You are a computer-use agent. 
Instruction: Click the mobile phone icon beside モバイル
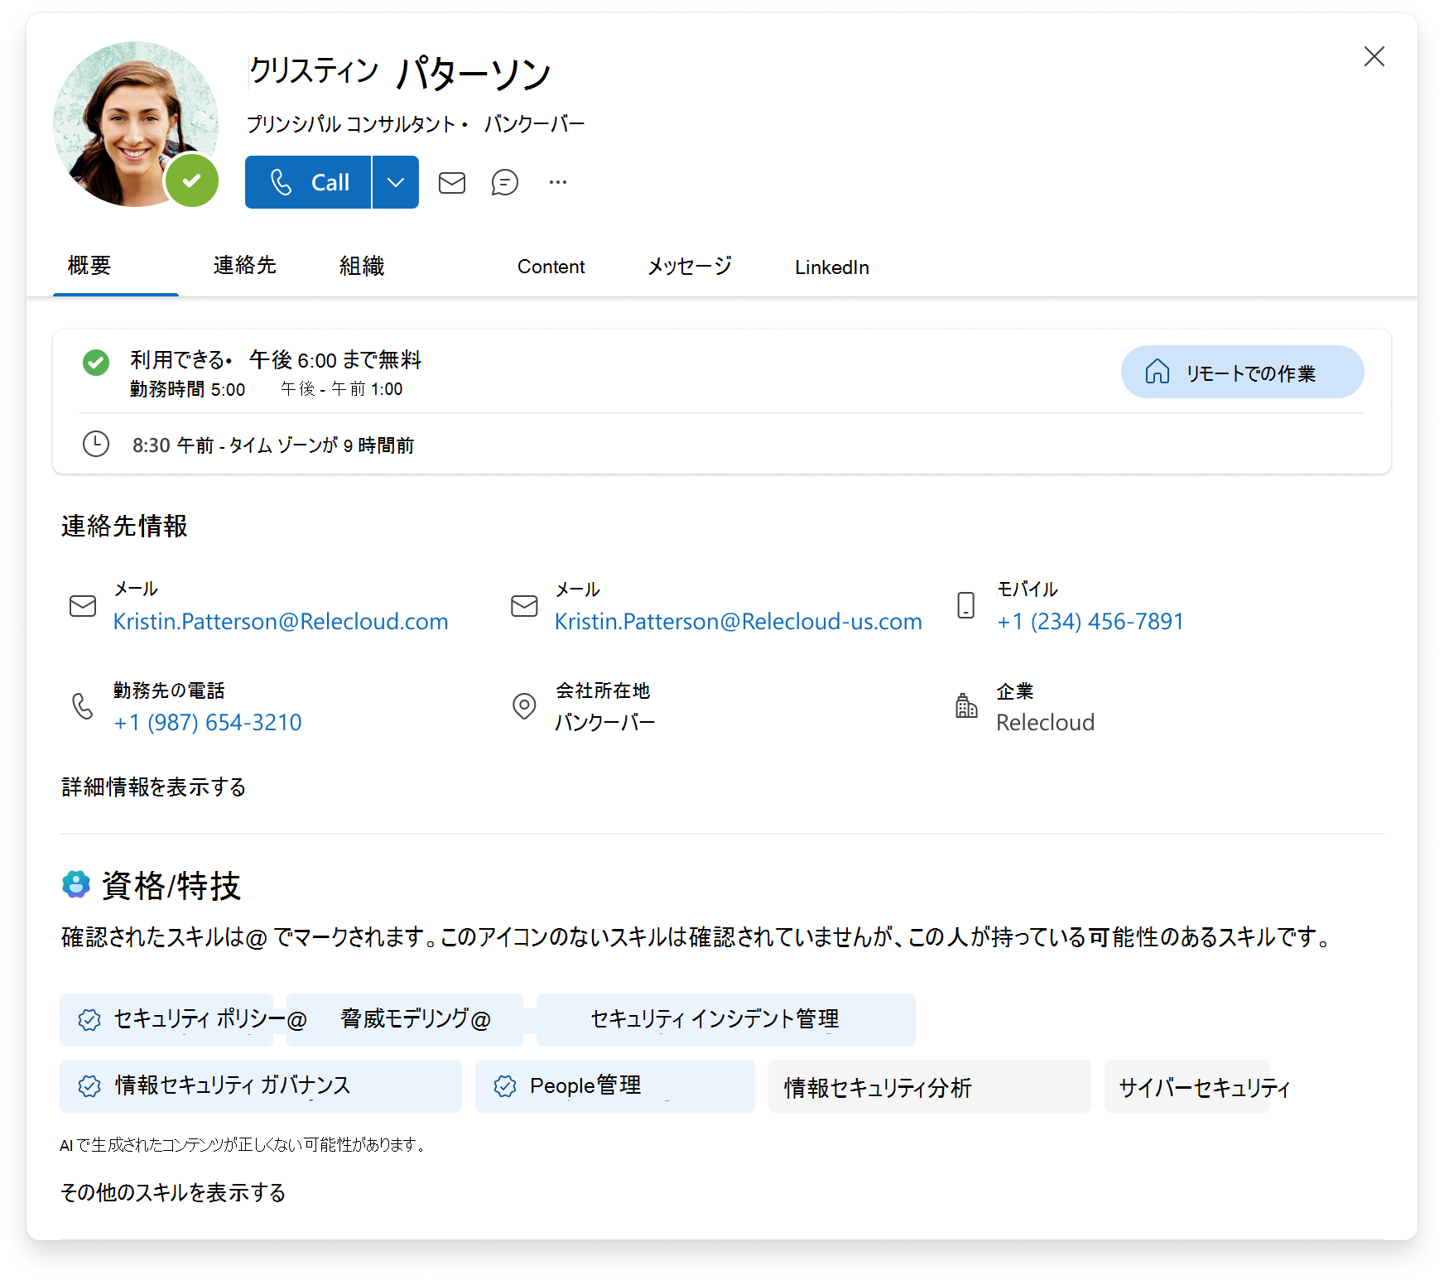966,605
